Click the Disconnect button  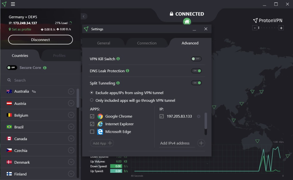[40, 40]
